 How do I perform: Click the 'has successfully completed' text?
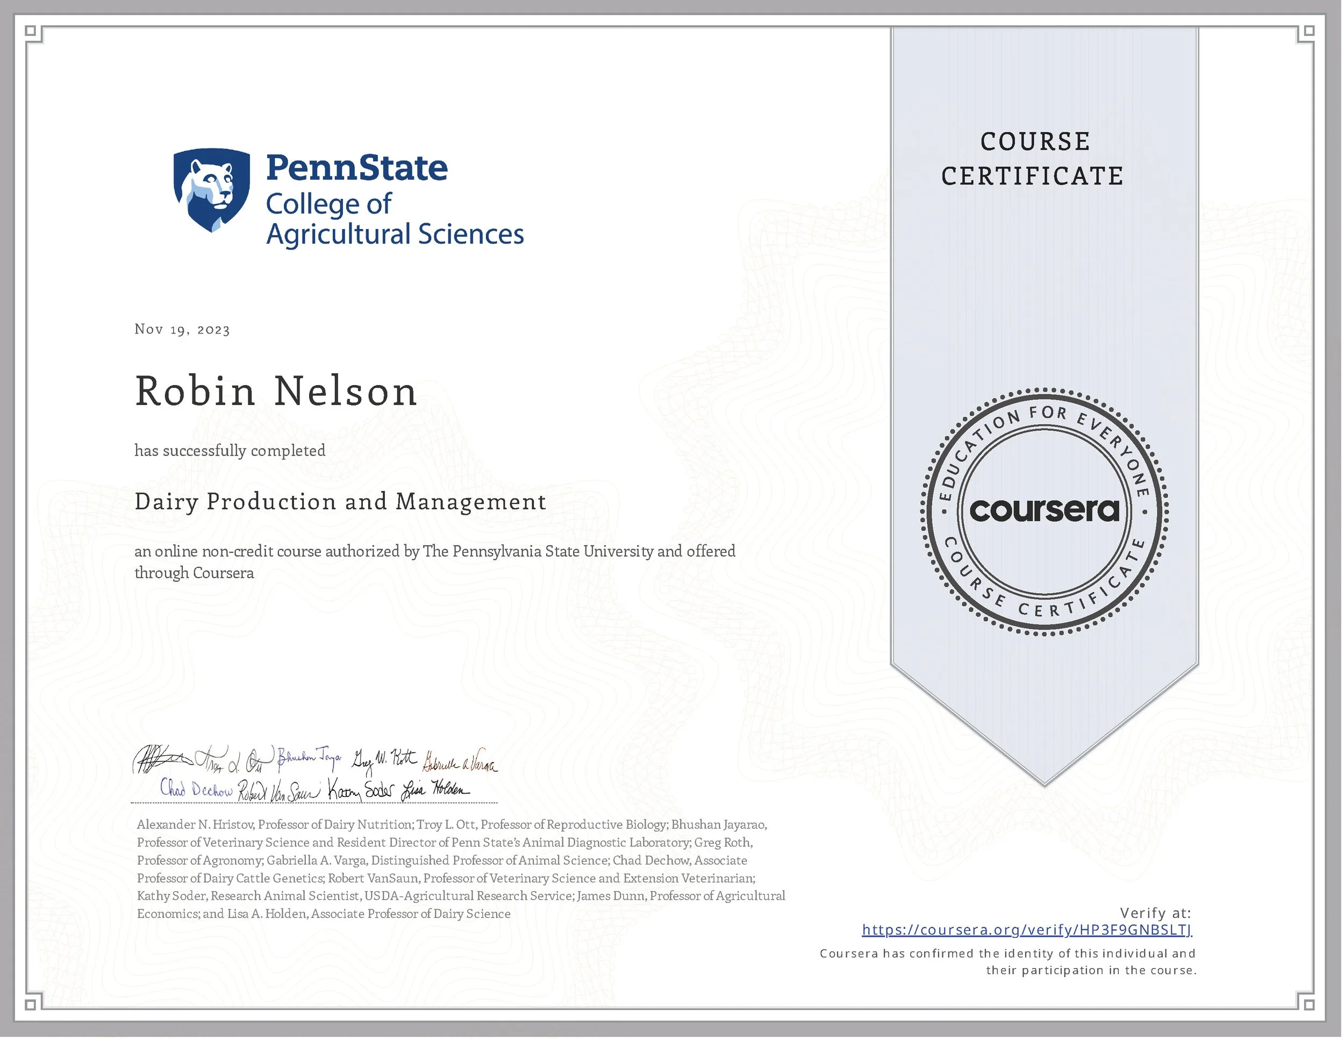[230, 451]
